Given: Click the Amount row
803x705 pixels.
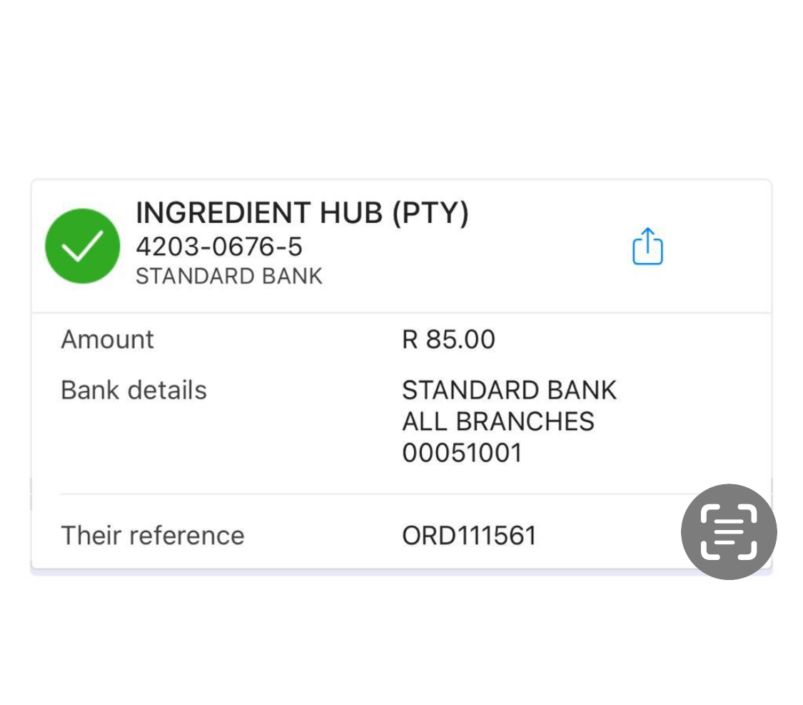Looking at the screenshot, I should tap(401, 339).
